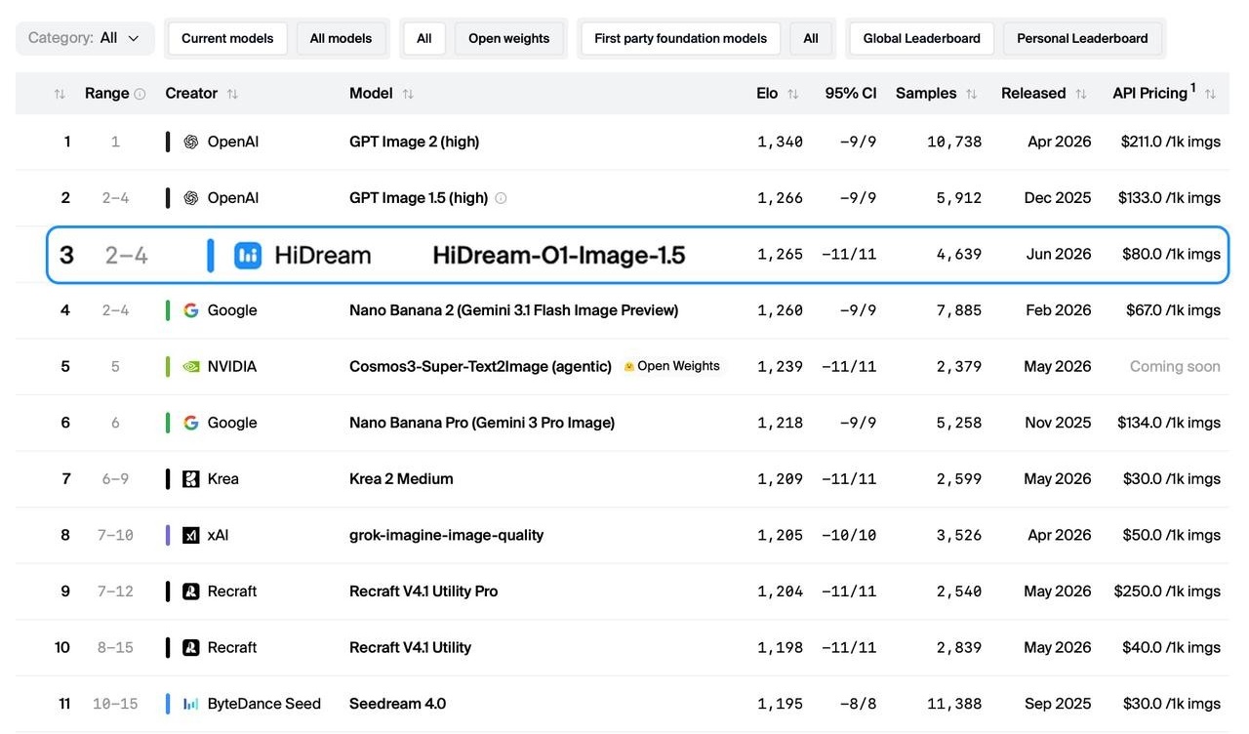Sort by the rank column arrows

[x=60, y=94]
